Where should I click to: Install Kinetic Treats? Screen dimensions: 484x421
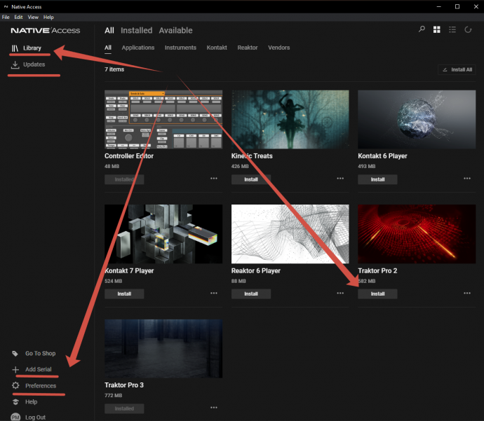coord(251,179)
